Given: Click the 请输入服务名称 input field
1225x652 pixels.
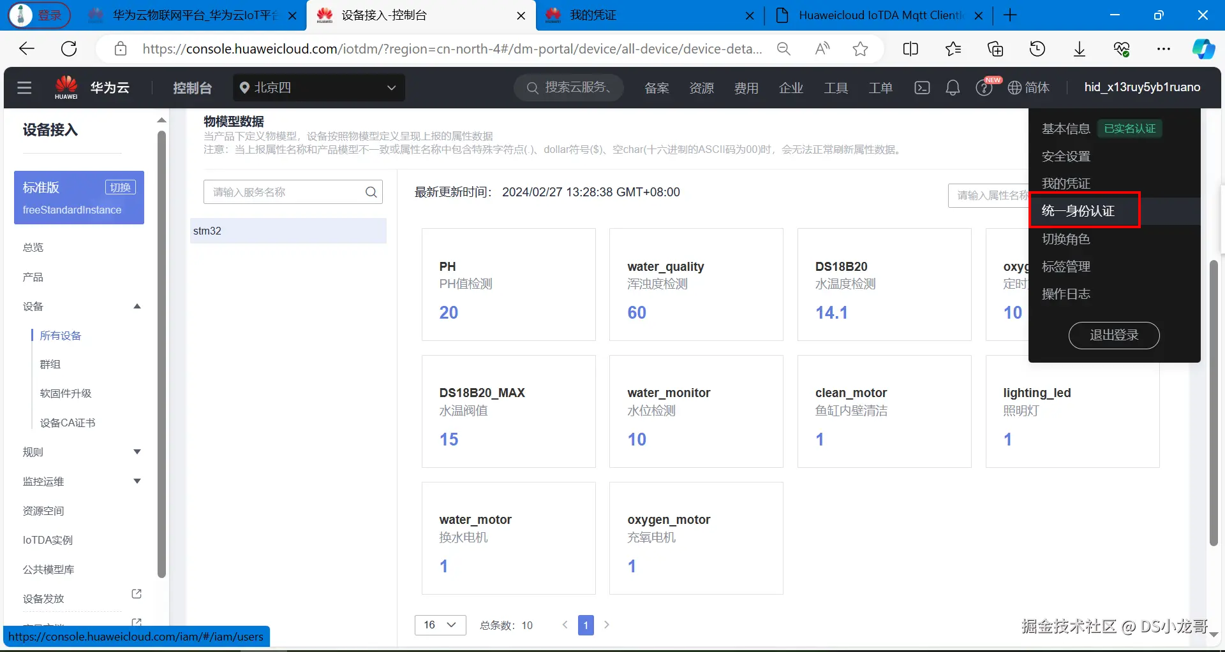Looking at the screenshot, I should click(x=293, y=192).
